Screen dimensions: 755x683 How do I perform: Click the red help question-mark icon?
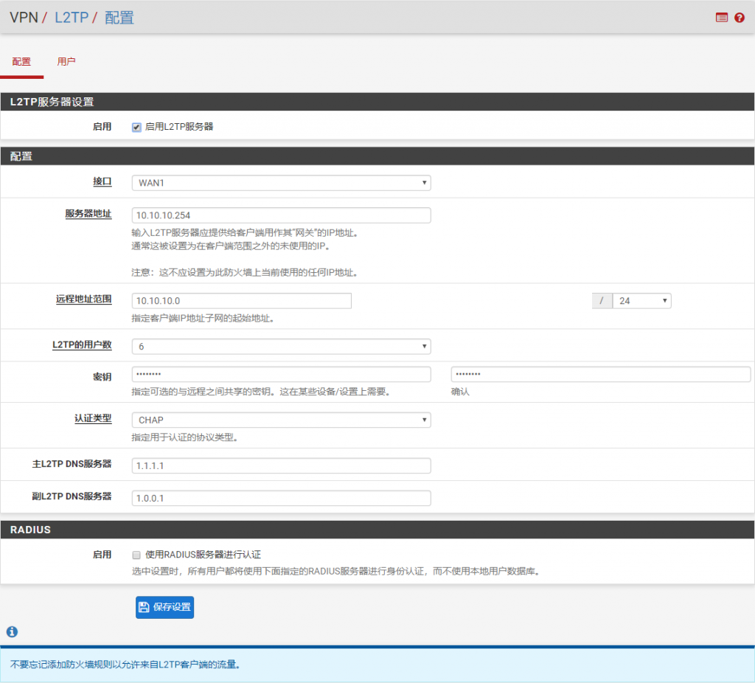740,18
